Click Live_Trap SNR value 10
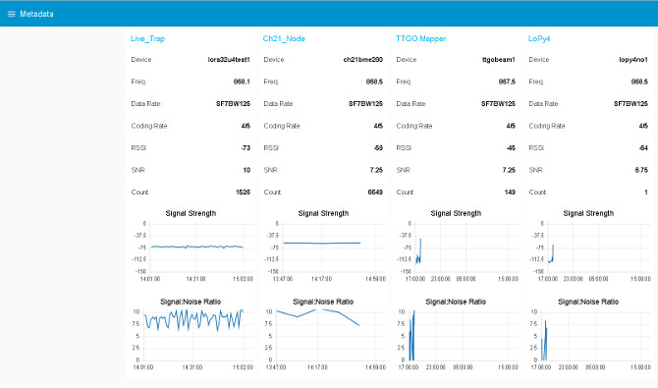The width and height of the screenshot is (658, 388). click(x=247, y=170)
